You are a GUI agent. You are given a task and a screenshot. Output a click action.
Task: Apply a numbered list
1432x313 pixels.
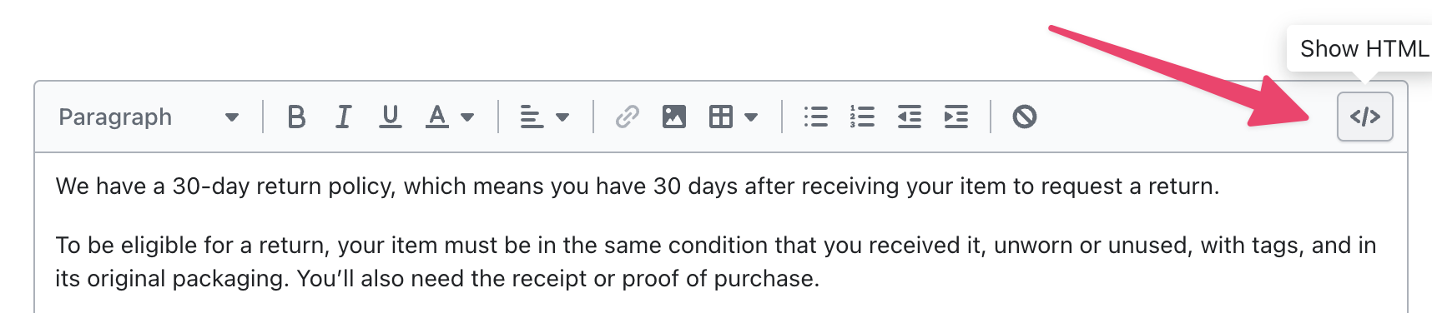[x=862, y=117]
